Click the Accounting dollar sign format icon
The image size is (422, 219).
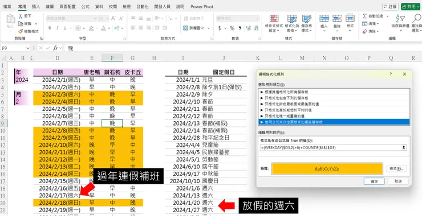click(220, 28)
